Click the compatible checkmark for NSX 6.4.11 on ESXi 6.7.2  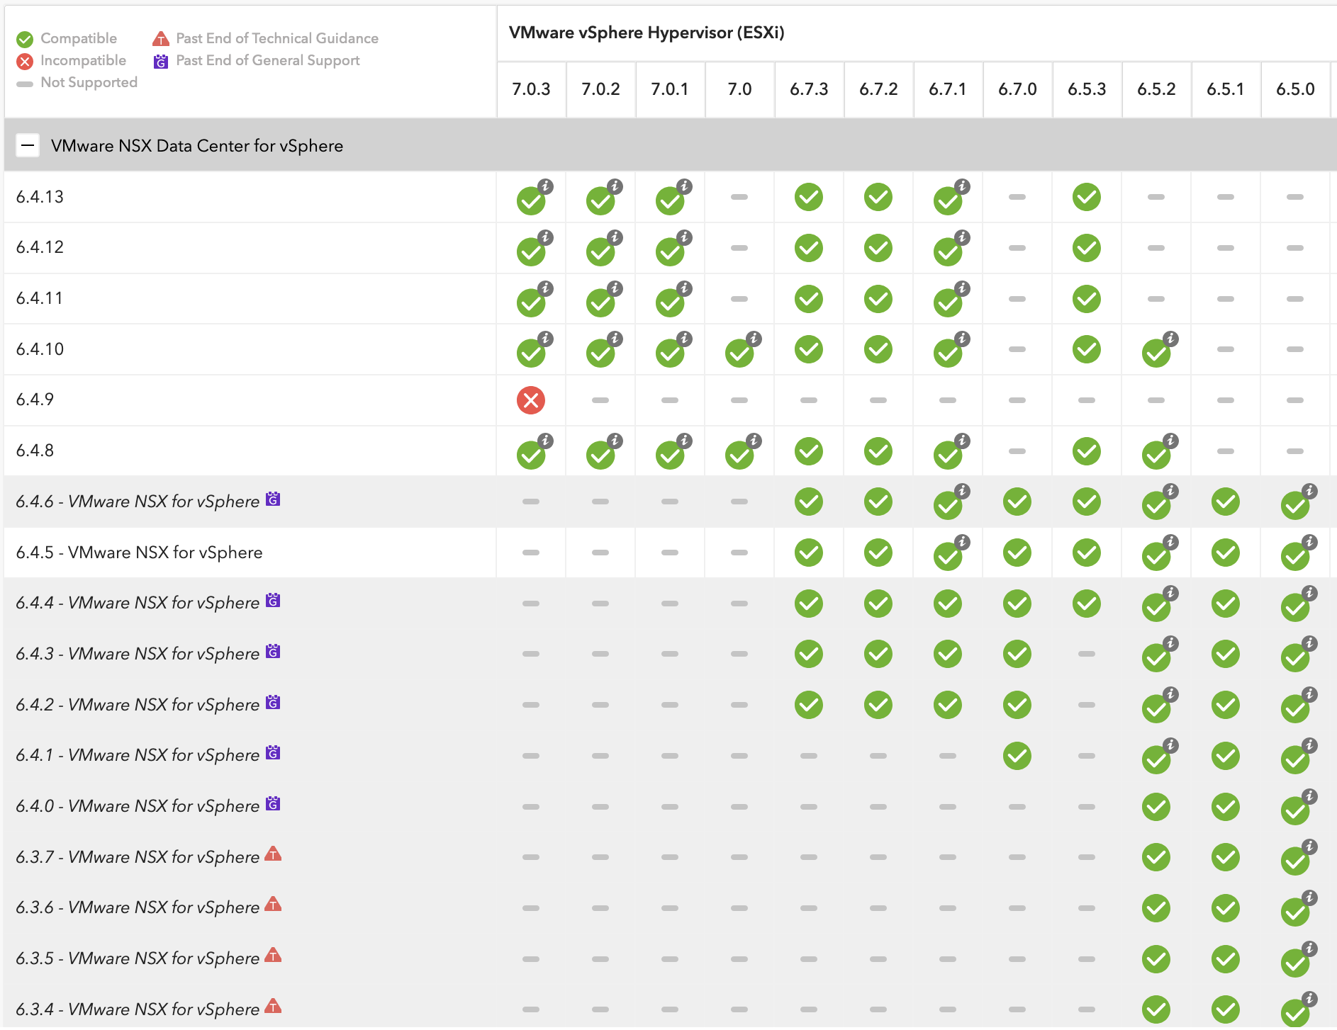click(x=878, y=299)
